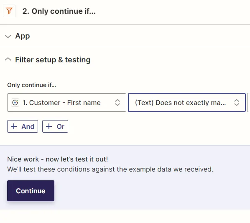Open the 1. Customer - First name dropdown
This screenshot has width=250, height=223.
click(66, 103)
